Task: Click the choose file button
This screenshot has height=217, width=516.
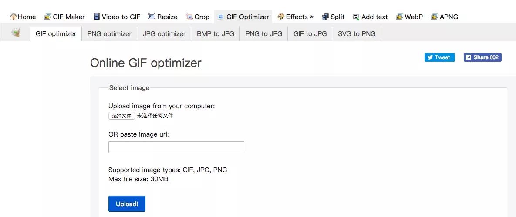Action: (121, 116)
